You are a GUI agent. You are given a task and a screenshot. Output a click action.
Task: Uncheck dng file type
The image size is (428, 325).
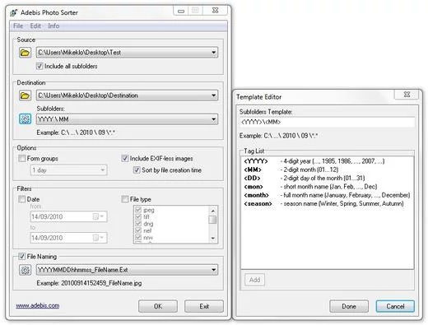click(x=138, y=224)
